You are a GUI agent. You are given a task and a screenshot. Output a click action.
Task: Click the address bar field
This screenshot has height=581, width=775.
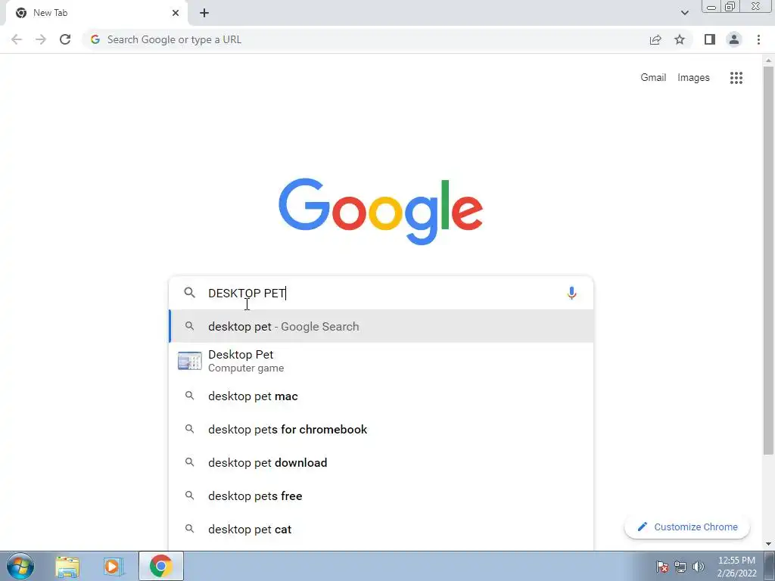tap(366, 39)
